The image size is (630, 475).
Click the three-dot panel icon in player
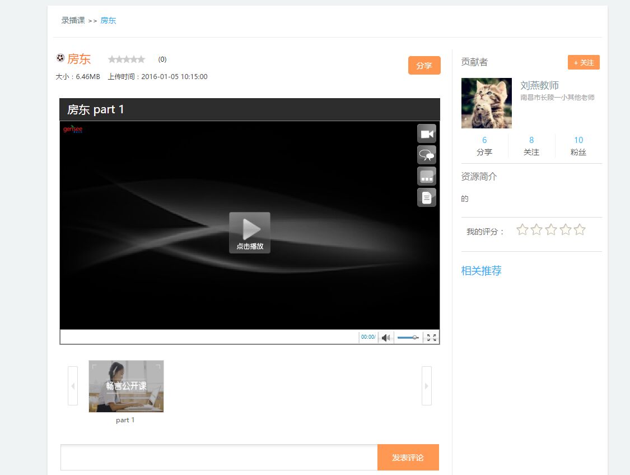(427, 177)
